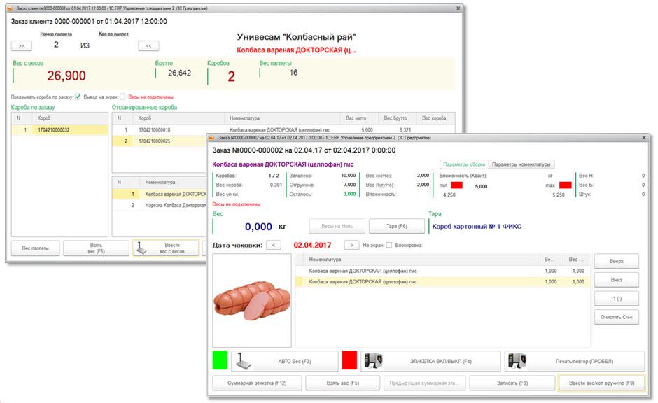This screenshot has width=658, height=403.
Task: Click the Весы на Ноль button
Action: (x=337, y=227)
